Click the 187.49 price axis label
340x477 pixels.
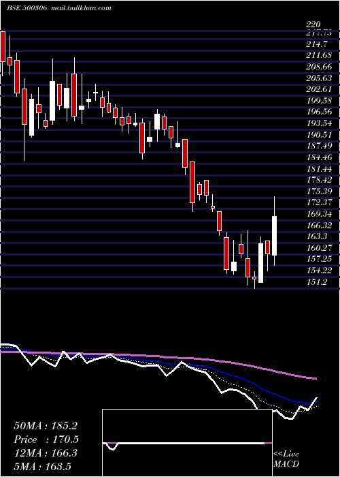pos(319,147)
